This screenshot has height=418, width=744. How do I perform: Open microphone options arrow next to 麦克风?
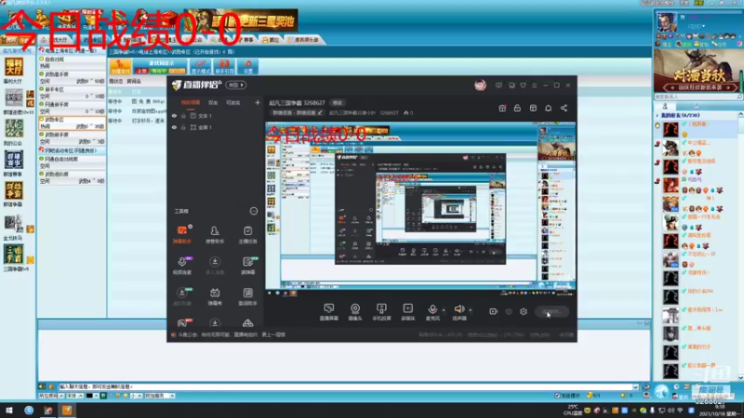pos(444,310)
